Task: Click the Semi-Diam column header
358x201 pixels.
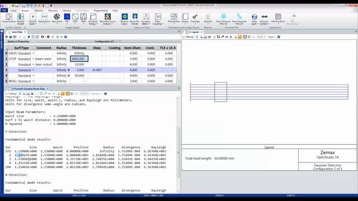Action: point(132,48)
